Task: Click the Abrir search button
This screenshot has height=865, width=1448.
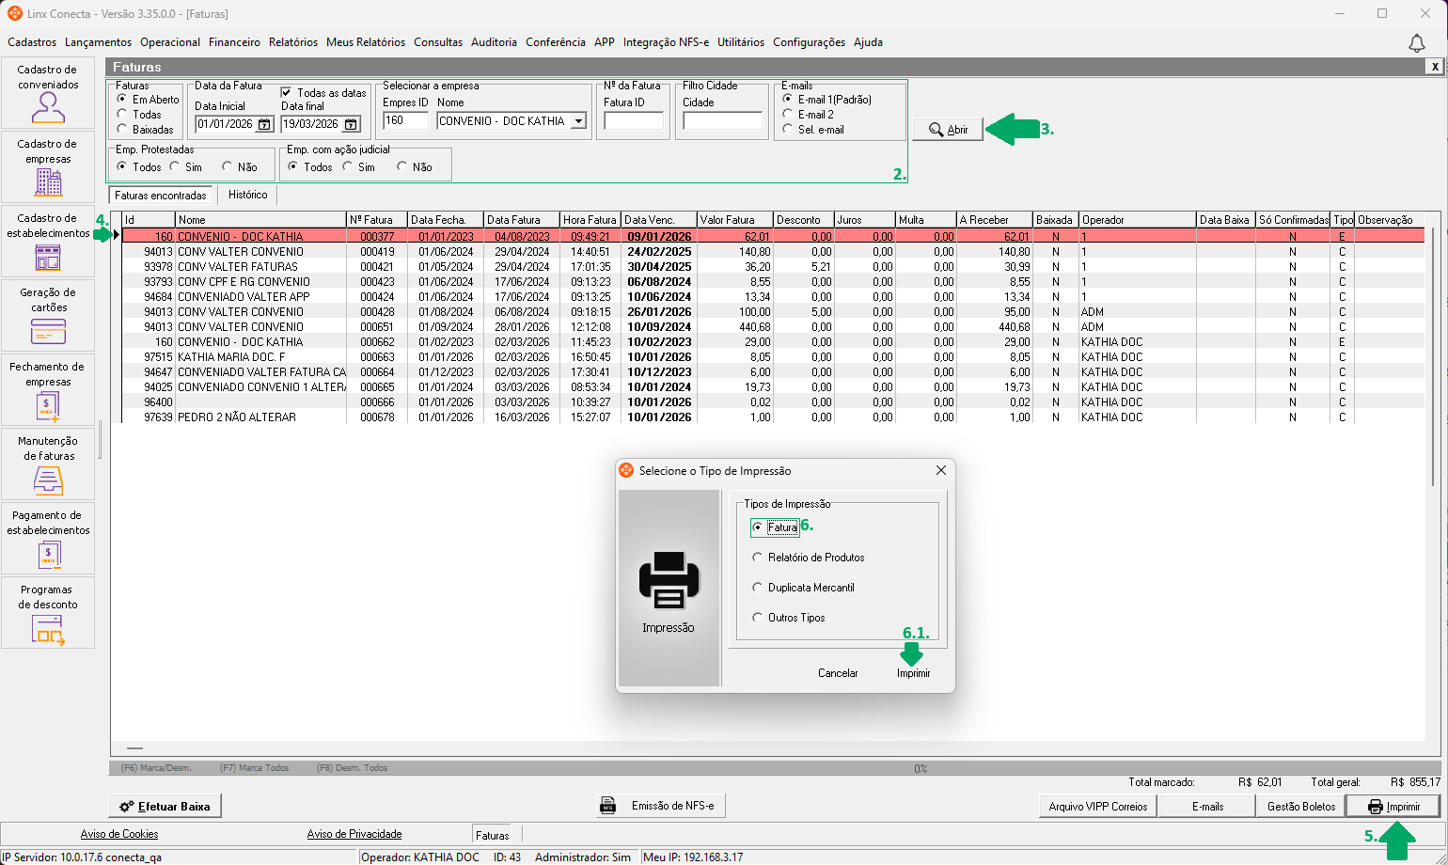Action: 948,130
